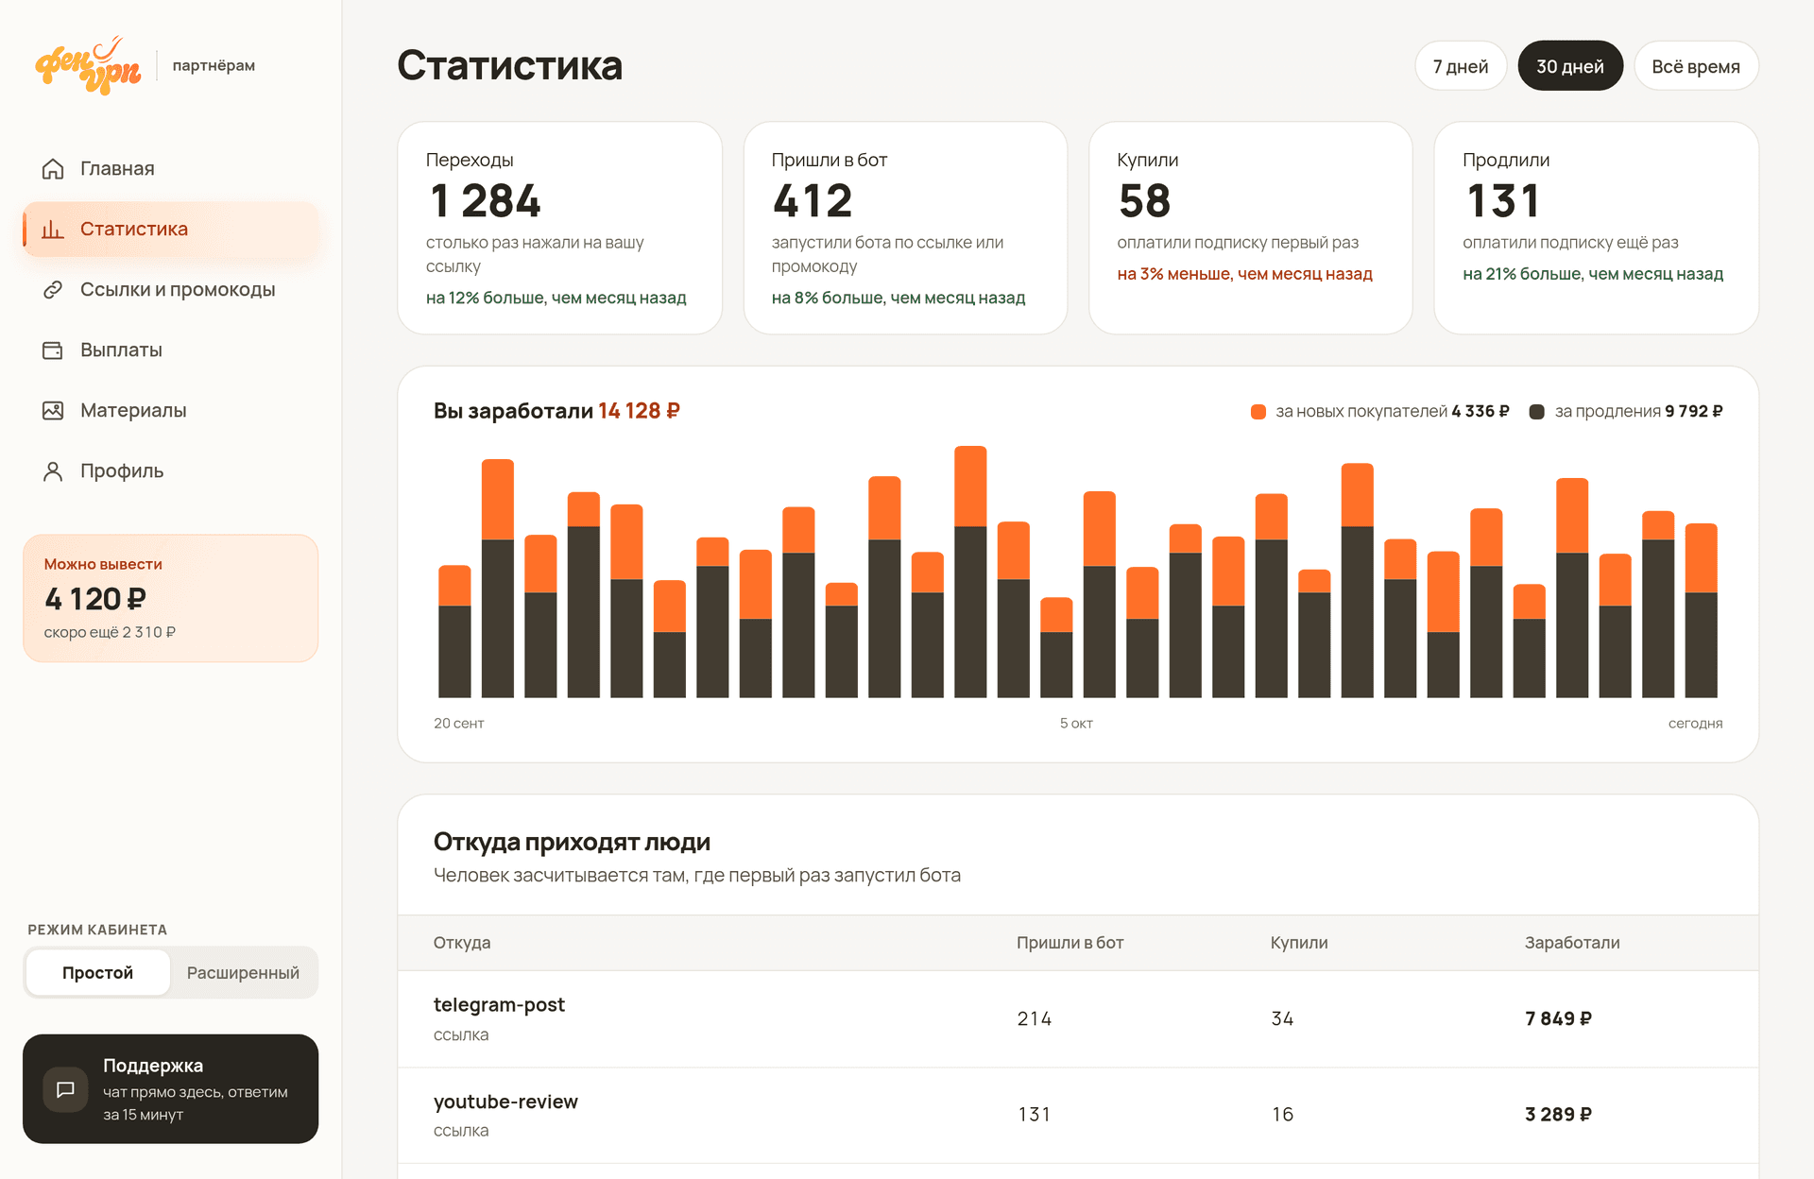Click the 7 849 ₽ earnings value
The height and width of the screenshot is (1179, 1814).
[1559, 1019]
